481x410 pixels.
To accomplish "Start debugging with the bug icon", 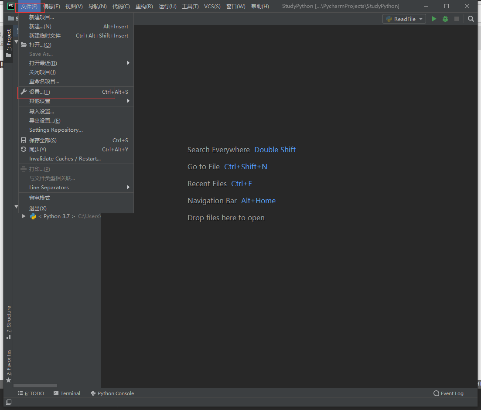I will tap(445, 19).
